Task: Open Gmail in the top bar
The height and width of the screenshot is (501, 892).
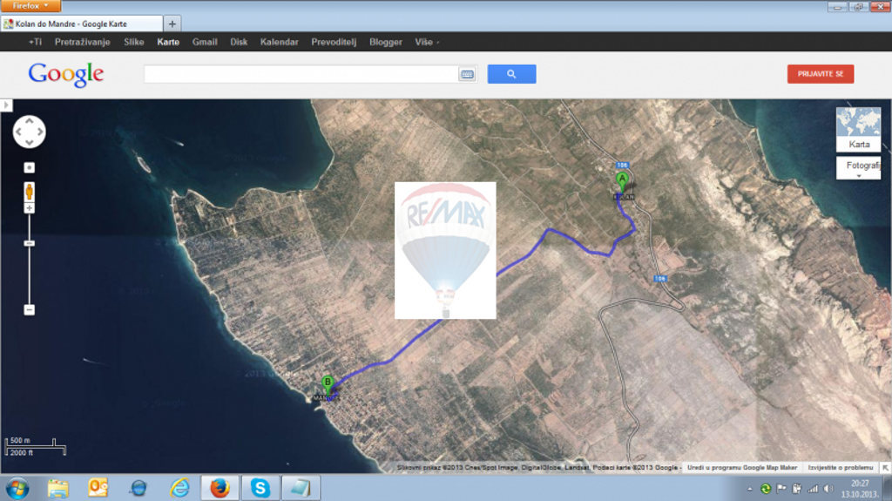Action: (205, 42)
